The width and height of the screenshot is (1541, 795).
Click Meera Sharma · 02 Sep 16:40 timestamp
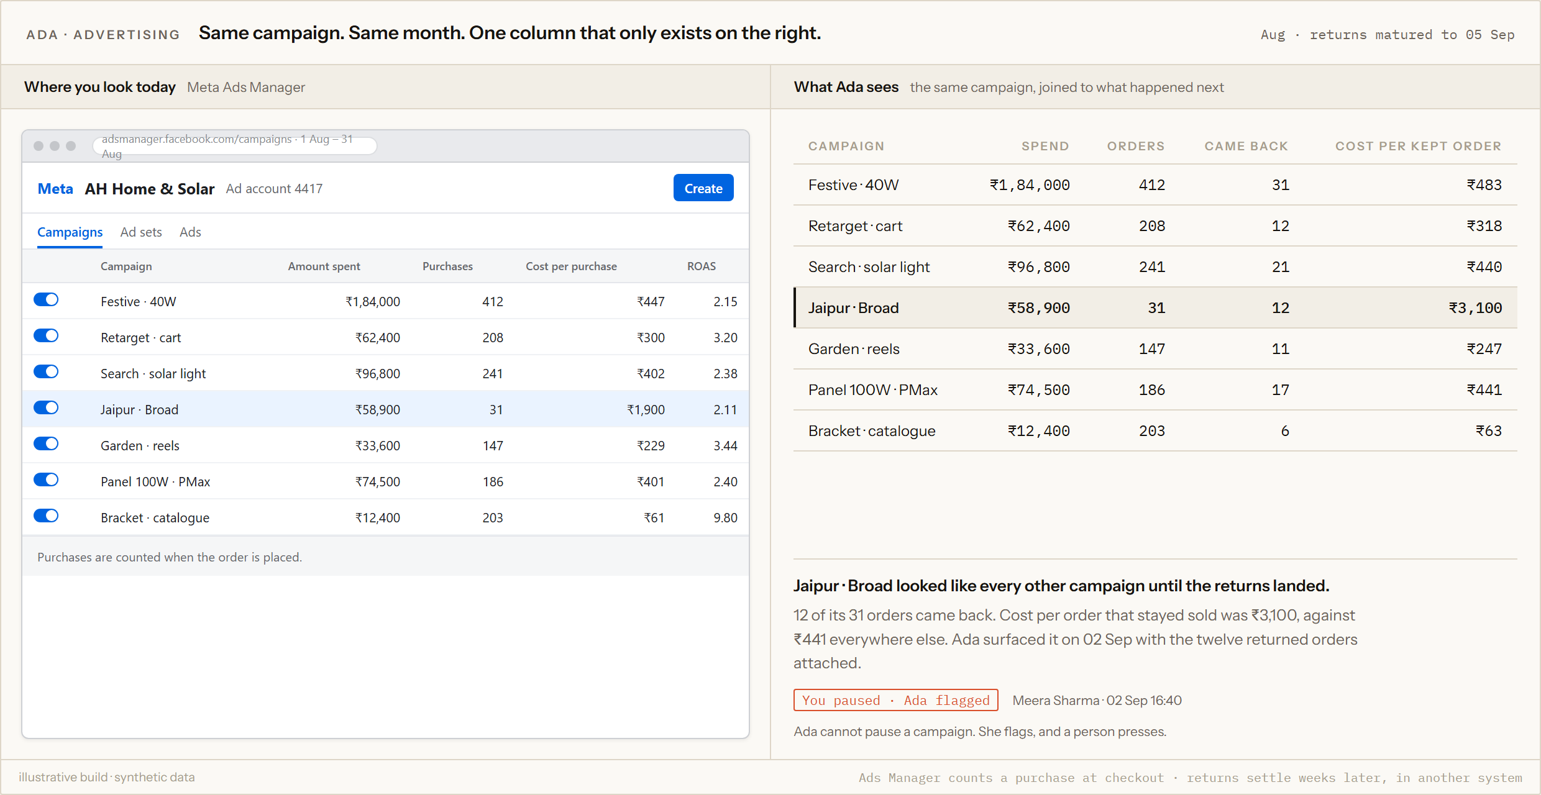(1097, 701)
